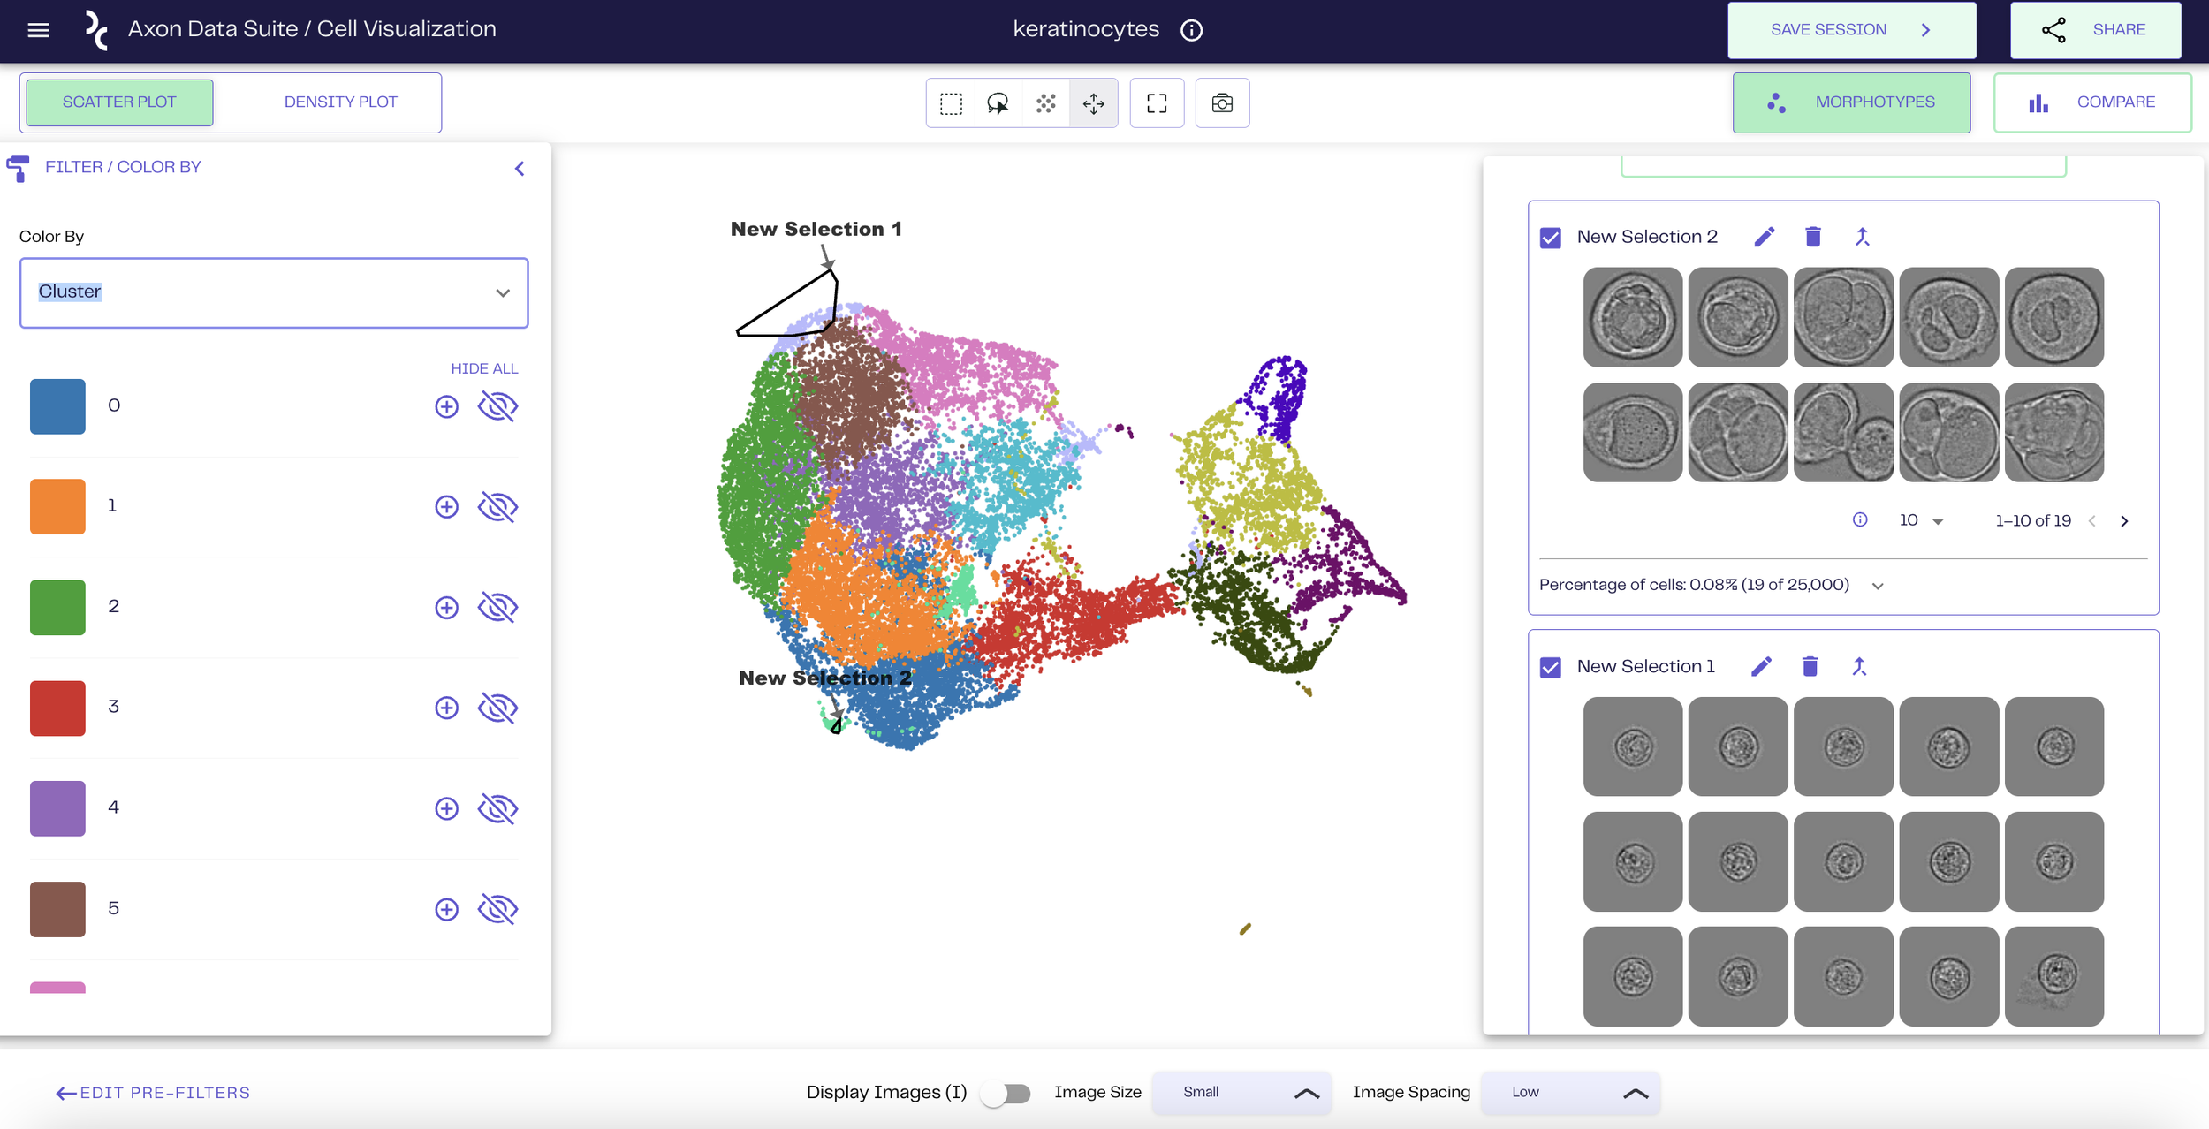Select the rectangle selection tool
This screenshot has height=1129, width=2209.
coord(951,103)
